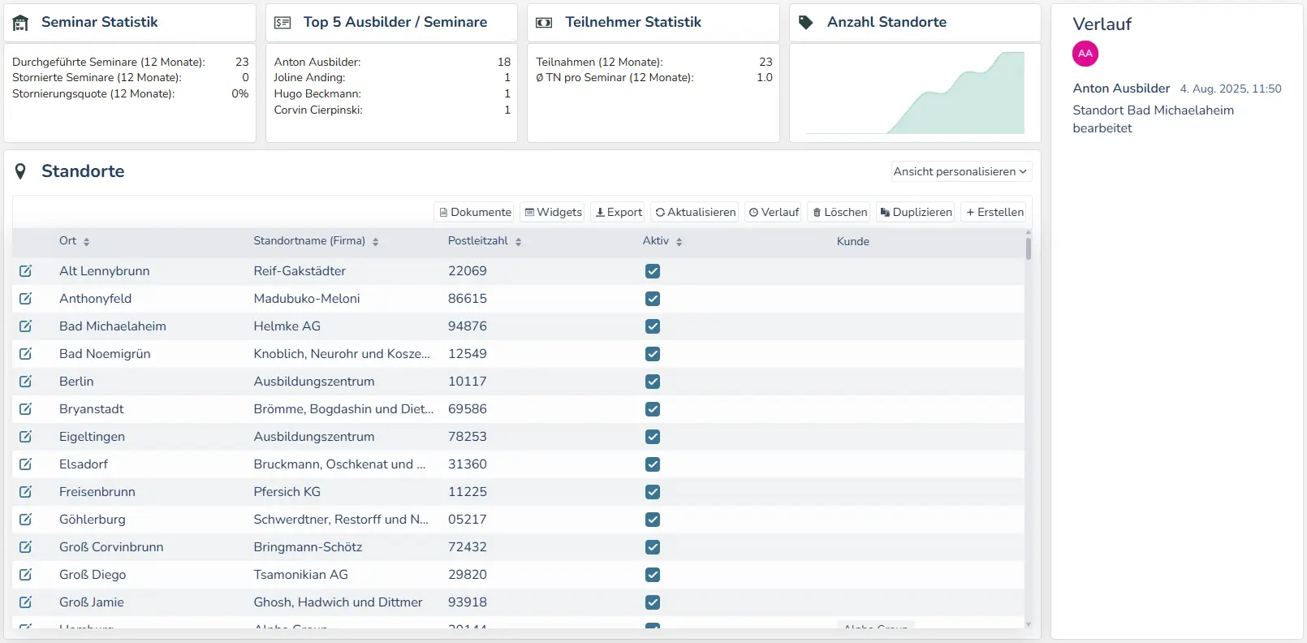Disable Aktiv for Freisenbrunn
This screenshot has height=643, width=1307.
(653, 492)
